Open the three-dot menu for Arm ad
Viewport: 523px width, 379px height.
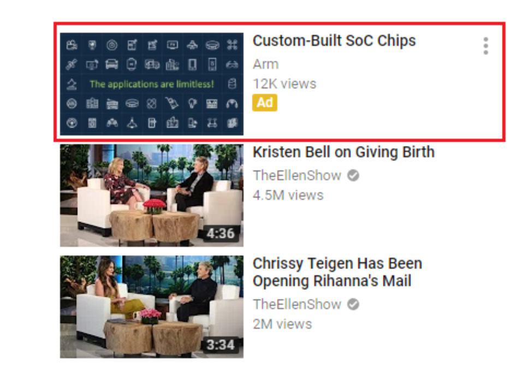click(486, 46)
